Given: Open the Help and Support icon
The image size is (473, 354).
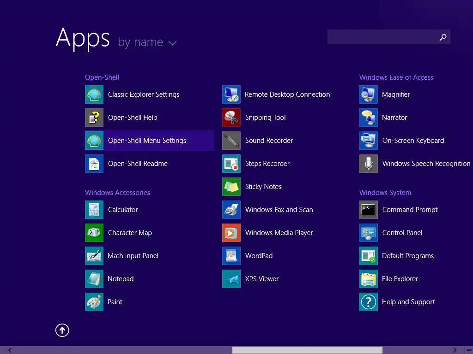Looking at the screenshot, I should coord(369,302).
